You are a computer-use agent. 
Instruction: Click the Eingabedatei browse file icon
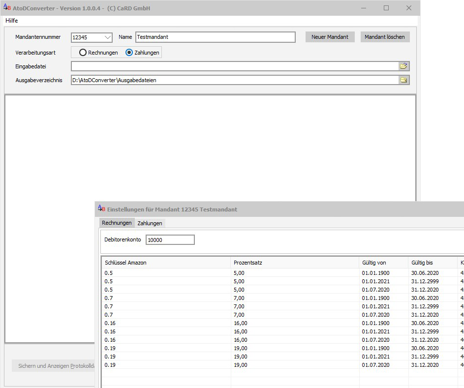[x=403, y=66]
